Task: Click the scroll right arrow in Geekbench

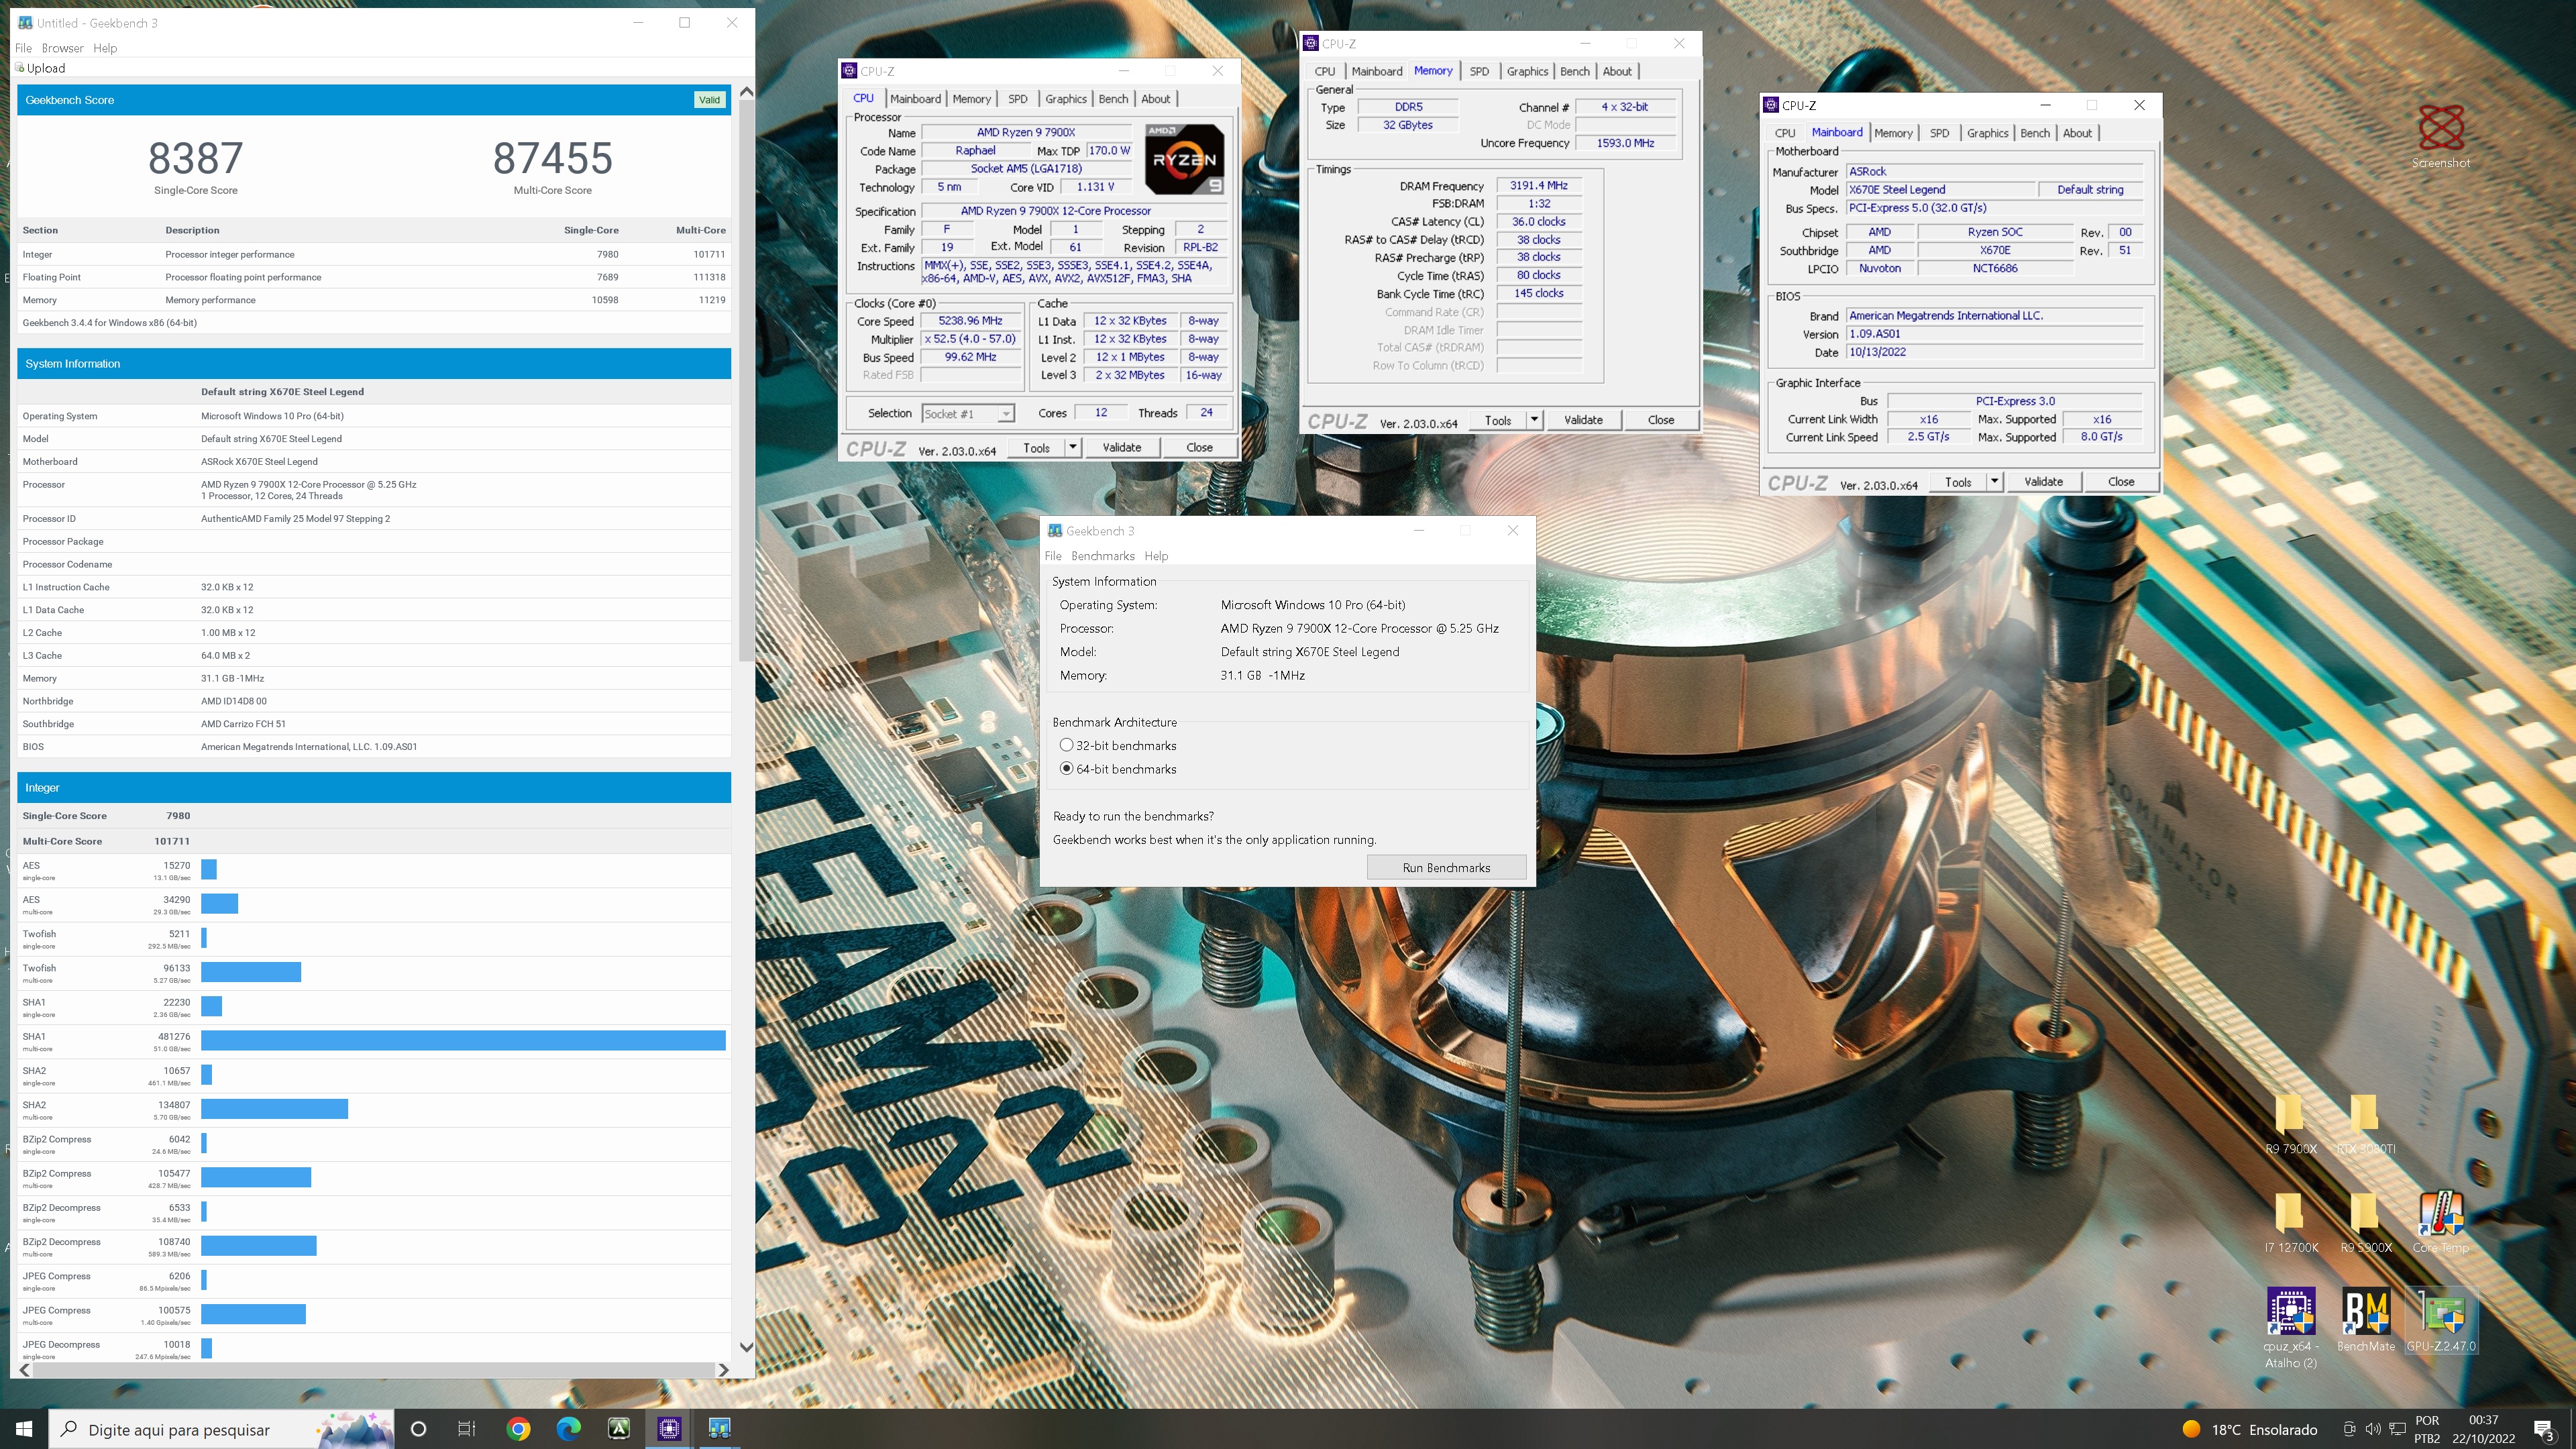Action: 724,1369
